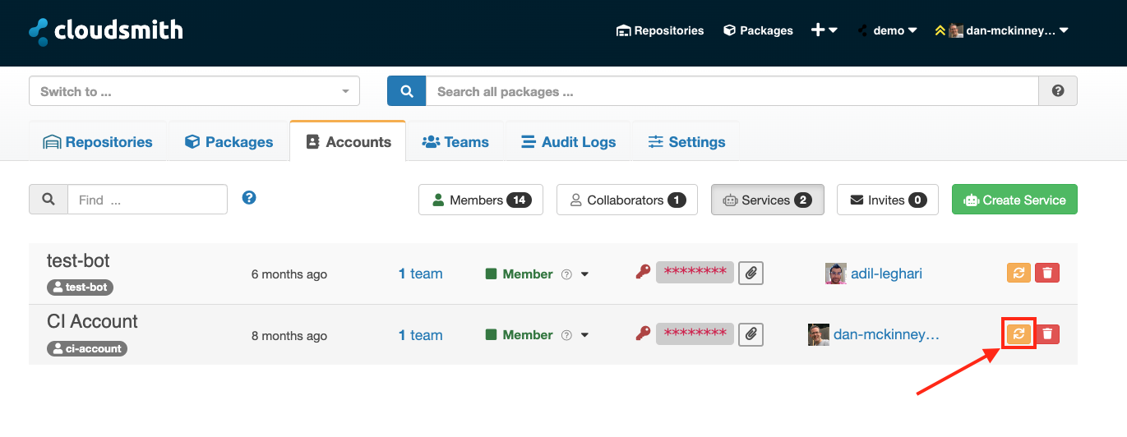The width and height of the screenshot is (1127, 437).
Task: Click test-bot Member role help icon
Action: click(x=566, y=274)
